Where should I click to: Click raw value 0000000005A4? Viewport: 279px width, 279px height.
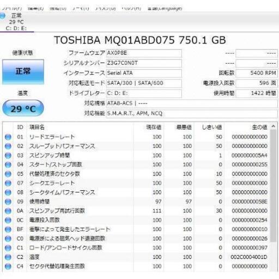[x=250, y=155]
